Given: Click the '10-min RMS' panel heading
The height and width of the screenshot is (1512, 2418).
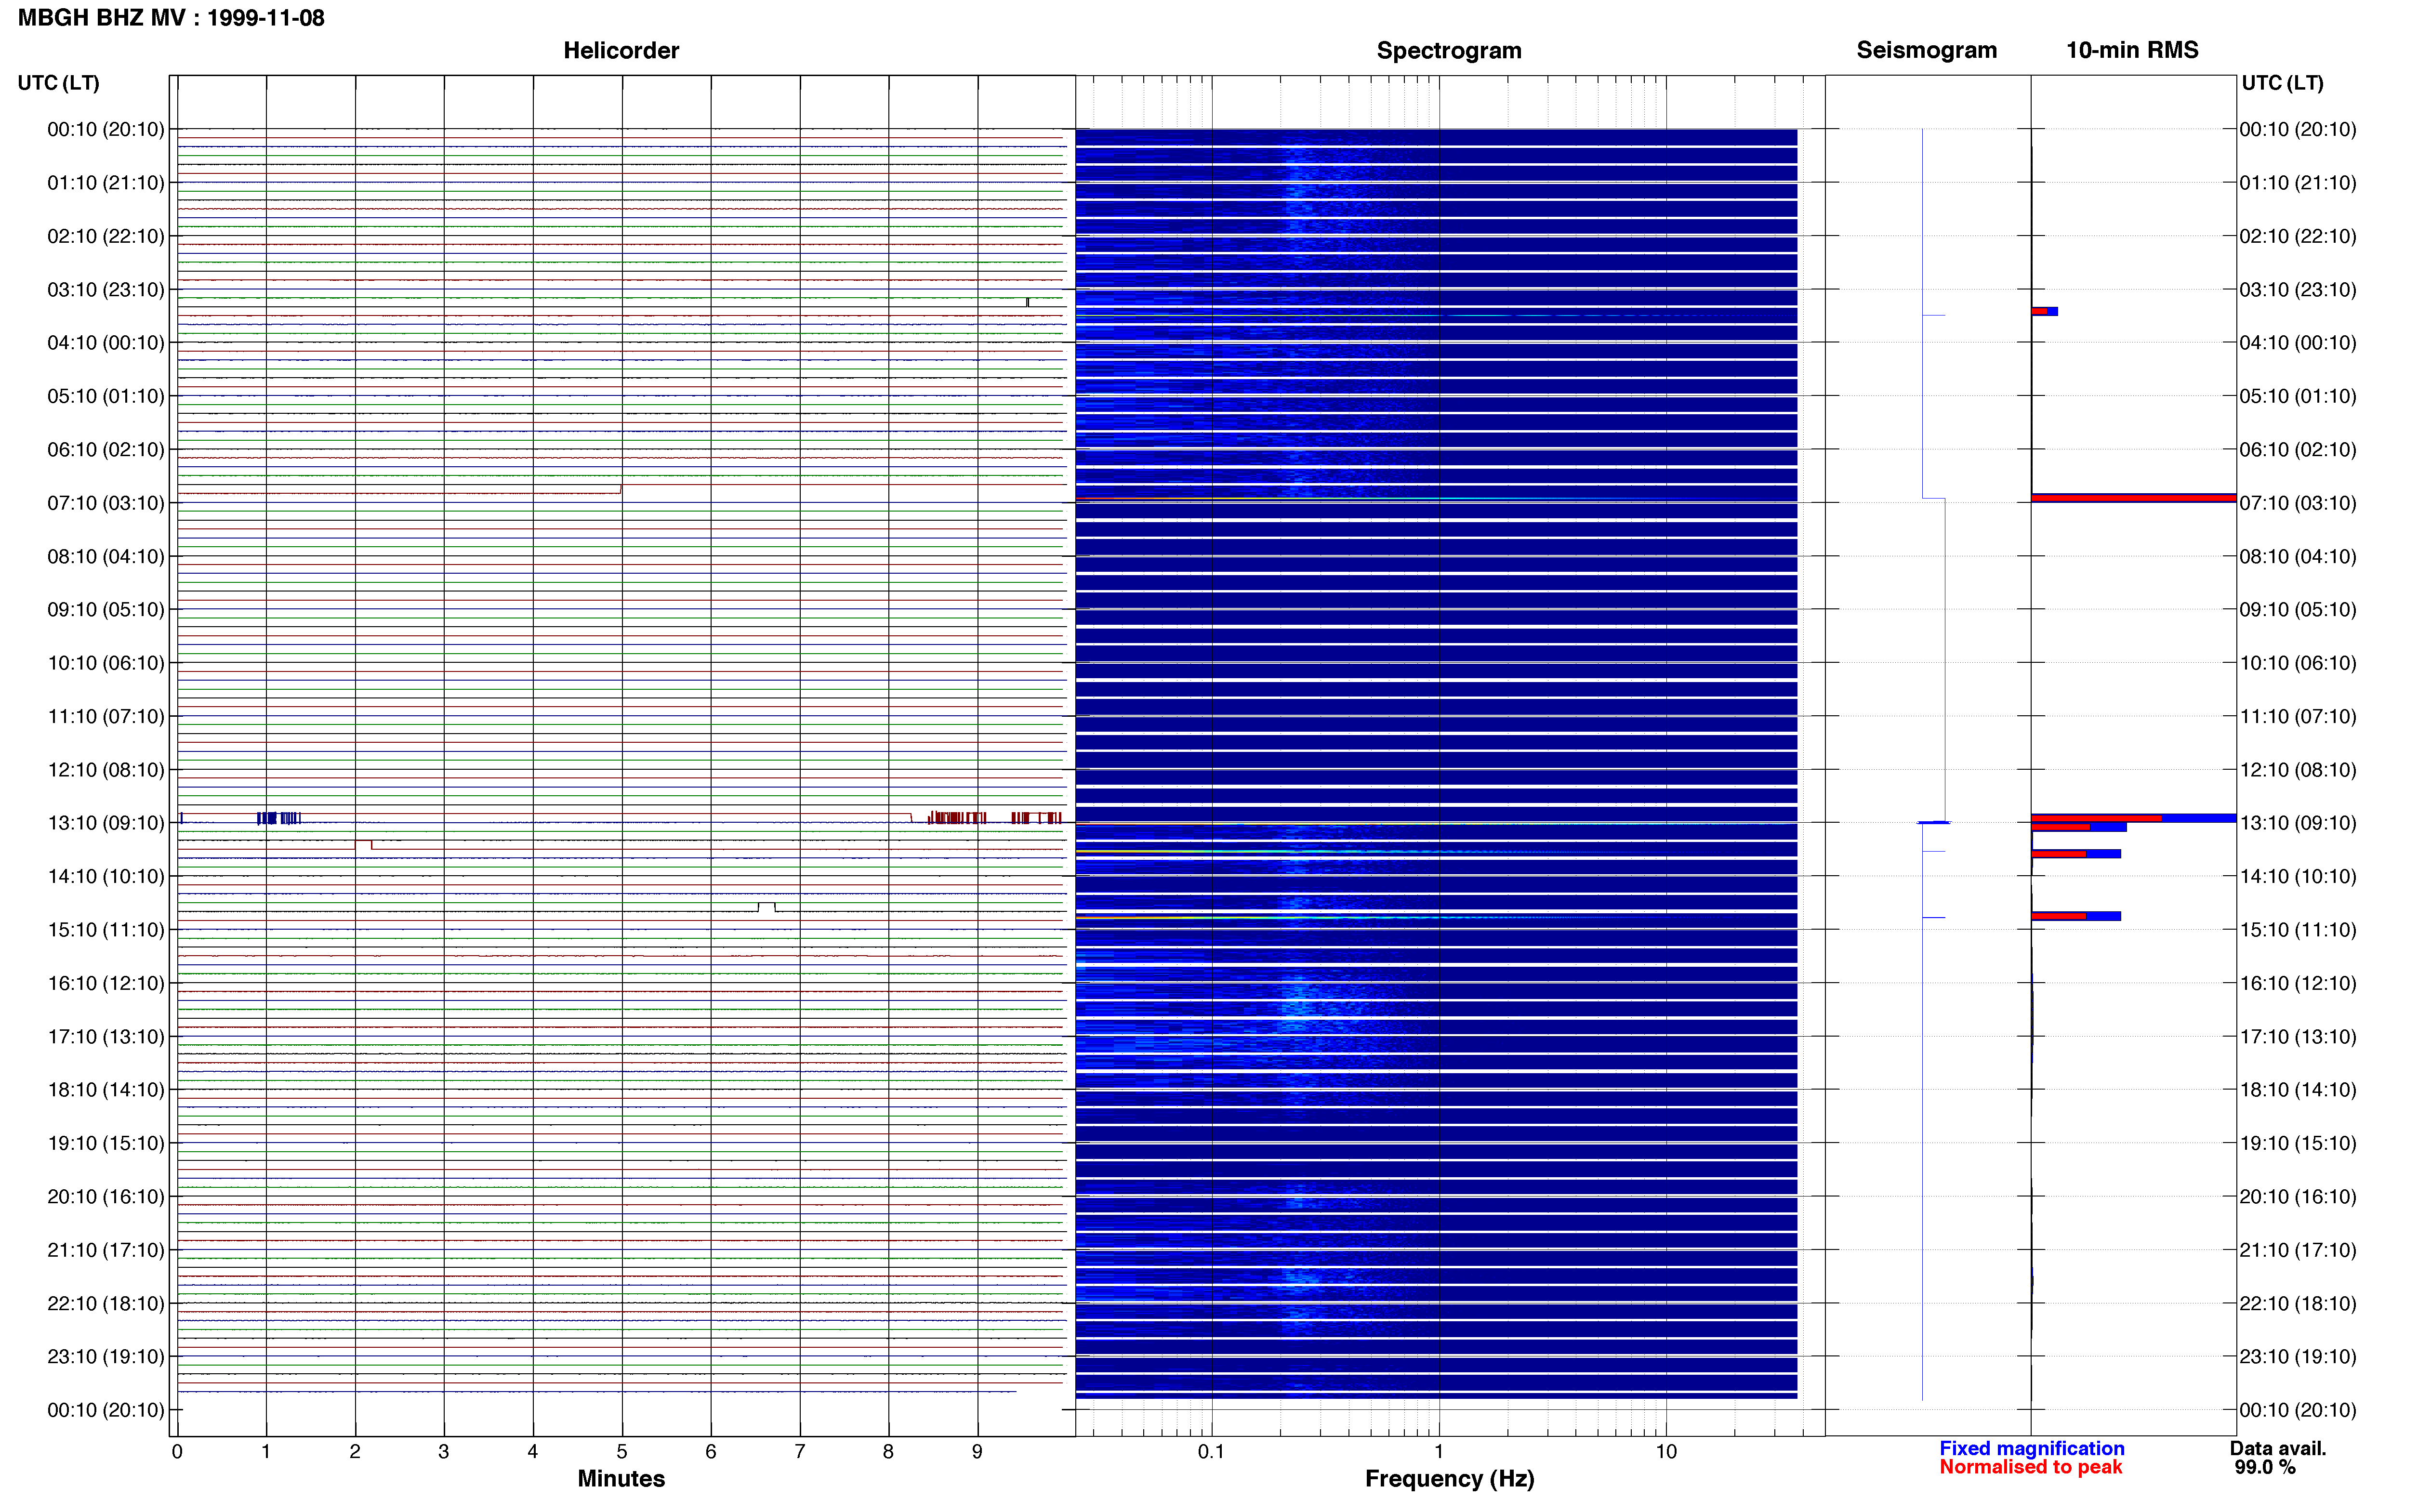Looking at the screenshot, I should coord(2132,50).
